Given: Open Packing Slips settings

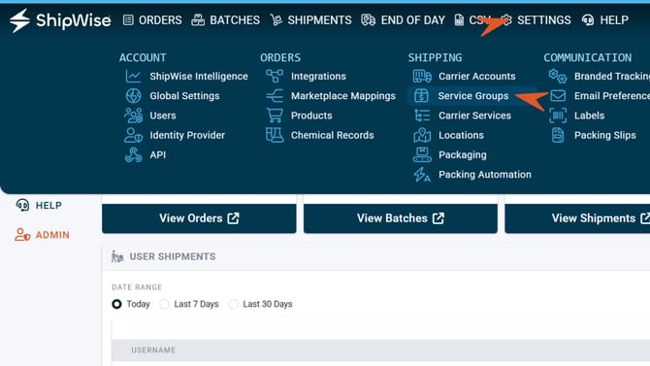Looking at the screenshot, I should [605, 135].
